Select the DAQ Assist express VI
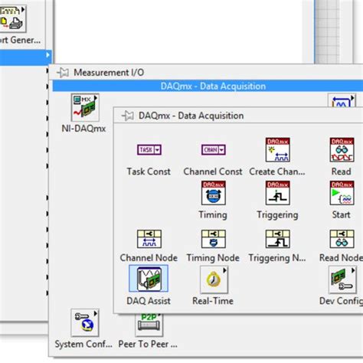 click(149, 279)
